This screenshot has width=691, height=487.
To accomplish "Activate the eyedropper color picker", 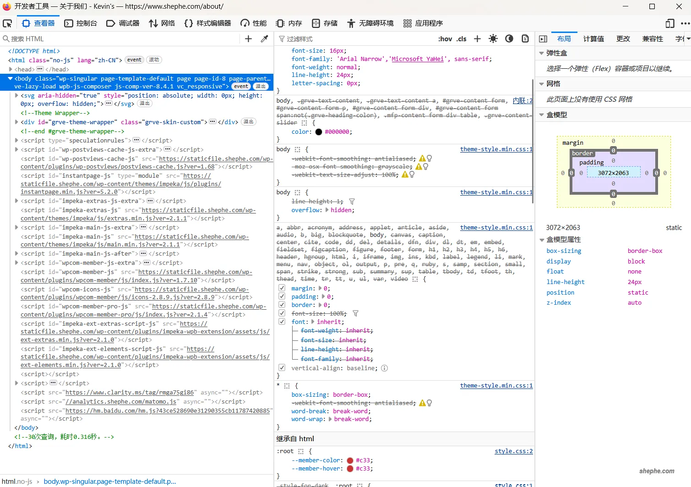I will (264, 38).
